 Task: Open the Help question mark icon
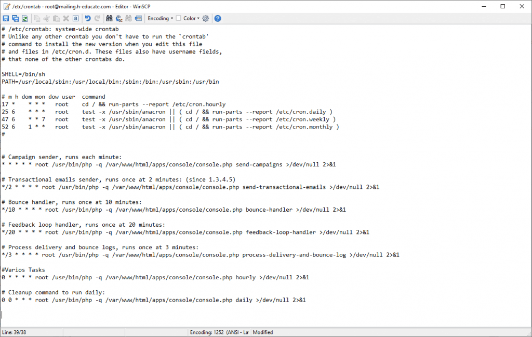[x=218, y=18]
